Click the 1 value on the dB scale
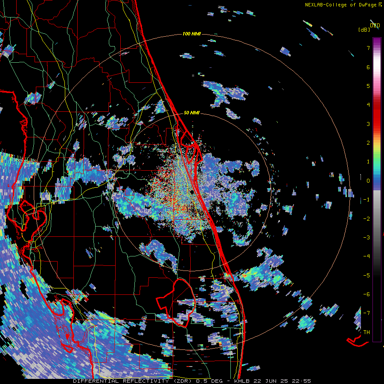Image resolution: width=384 pixels, height=384 pixels. click(368, 162)
